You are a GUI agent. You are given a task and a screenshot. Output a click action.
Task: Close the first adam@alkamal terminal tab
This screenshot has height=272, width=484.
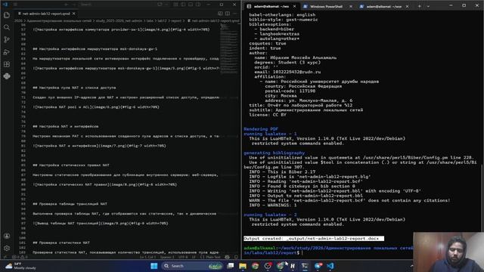[x=294, y=6]
